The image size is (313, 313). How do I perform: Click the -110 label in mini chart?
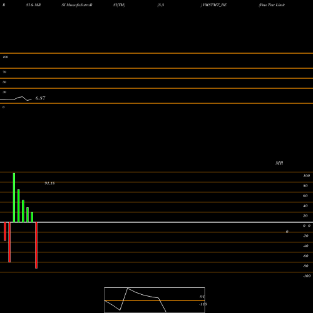coord(203,304)
